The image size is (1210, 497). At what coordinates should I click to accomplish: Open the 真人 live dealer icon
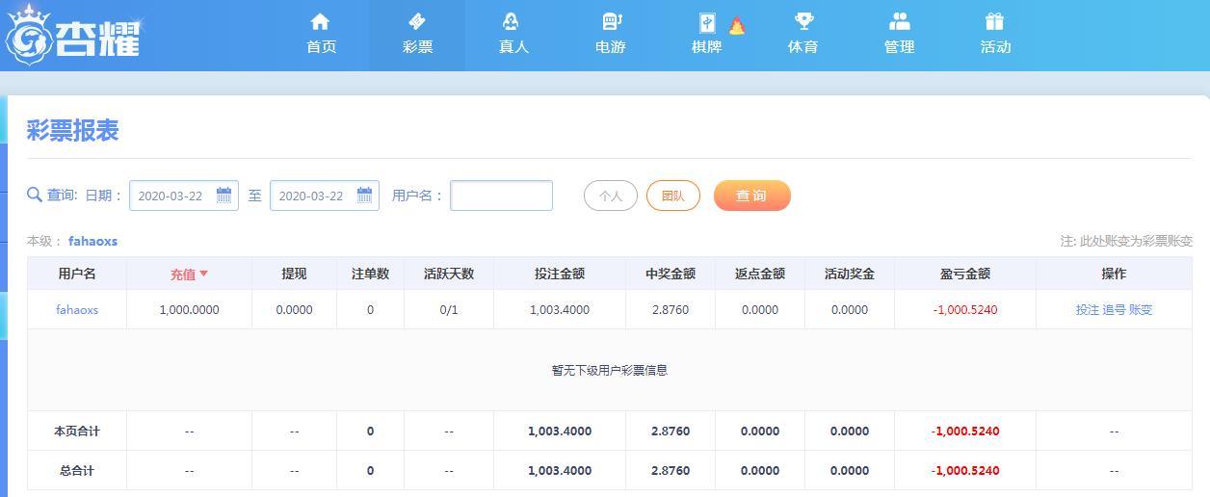pyautogui.click(x=512, y=21)
